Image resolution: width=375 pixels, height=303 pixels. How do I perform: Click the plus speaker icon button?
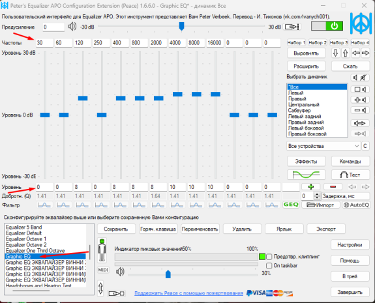point(360,100)
